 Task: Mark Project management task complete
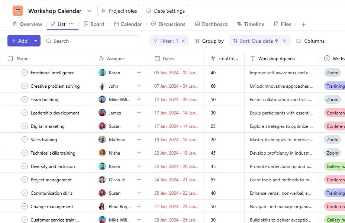pos(25,180)
